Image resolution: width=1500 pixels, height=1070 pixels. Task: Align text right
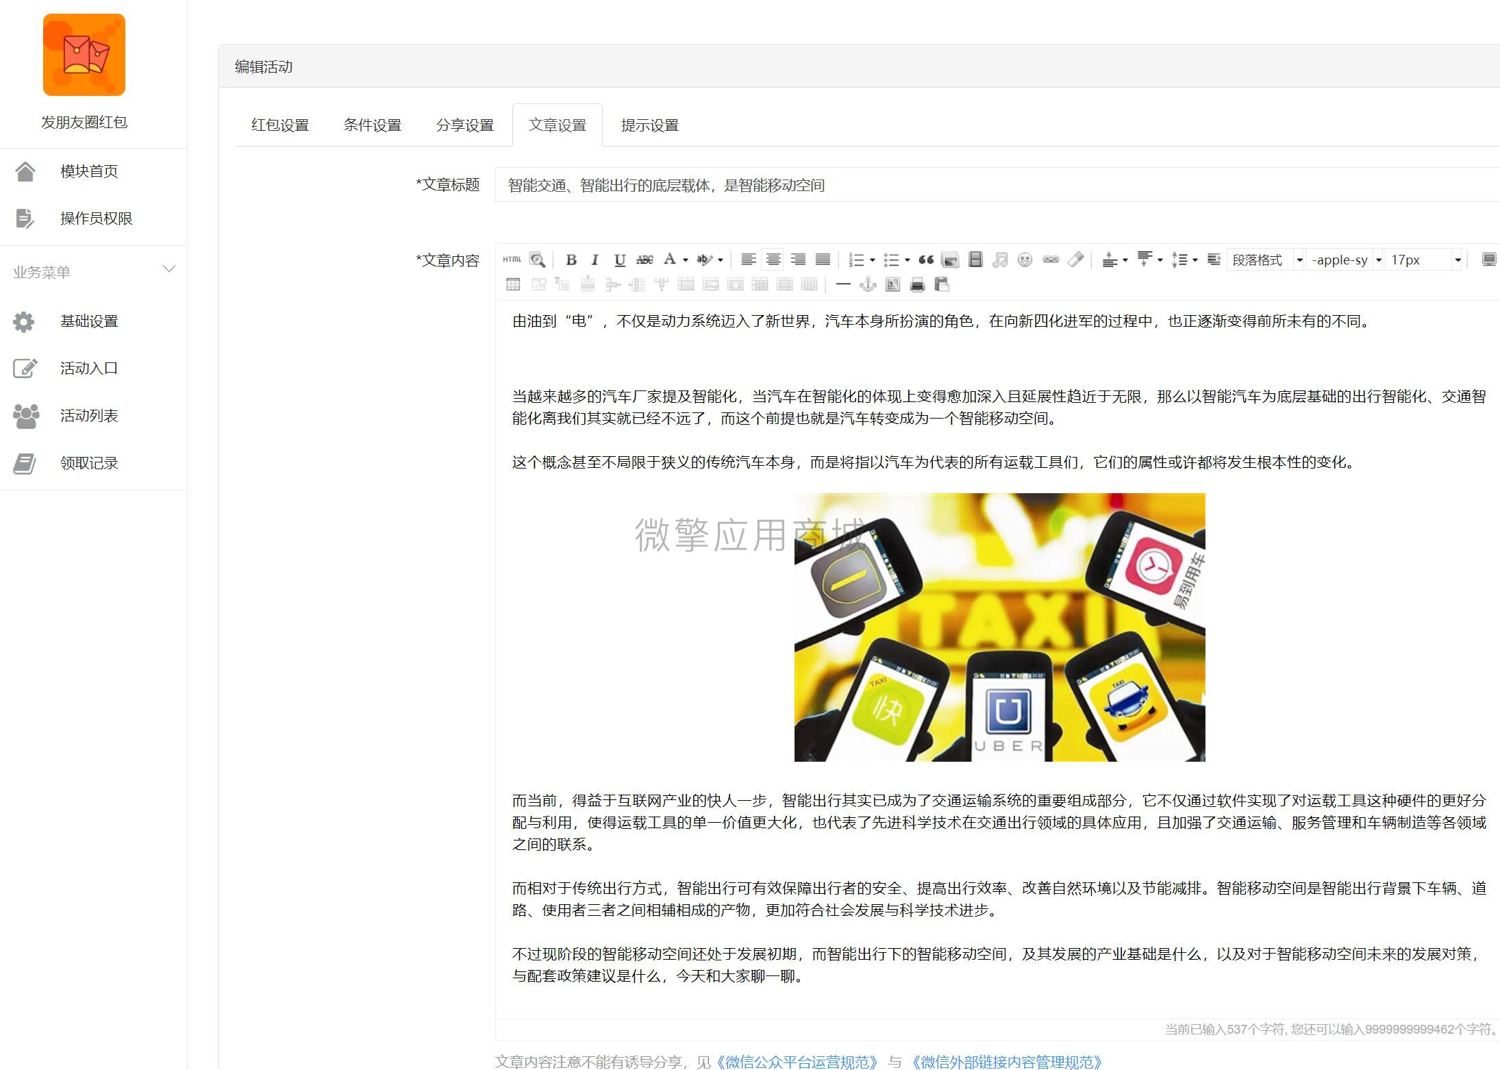(798, 260)
